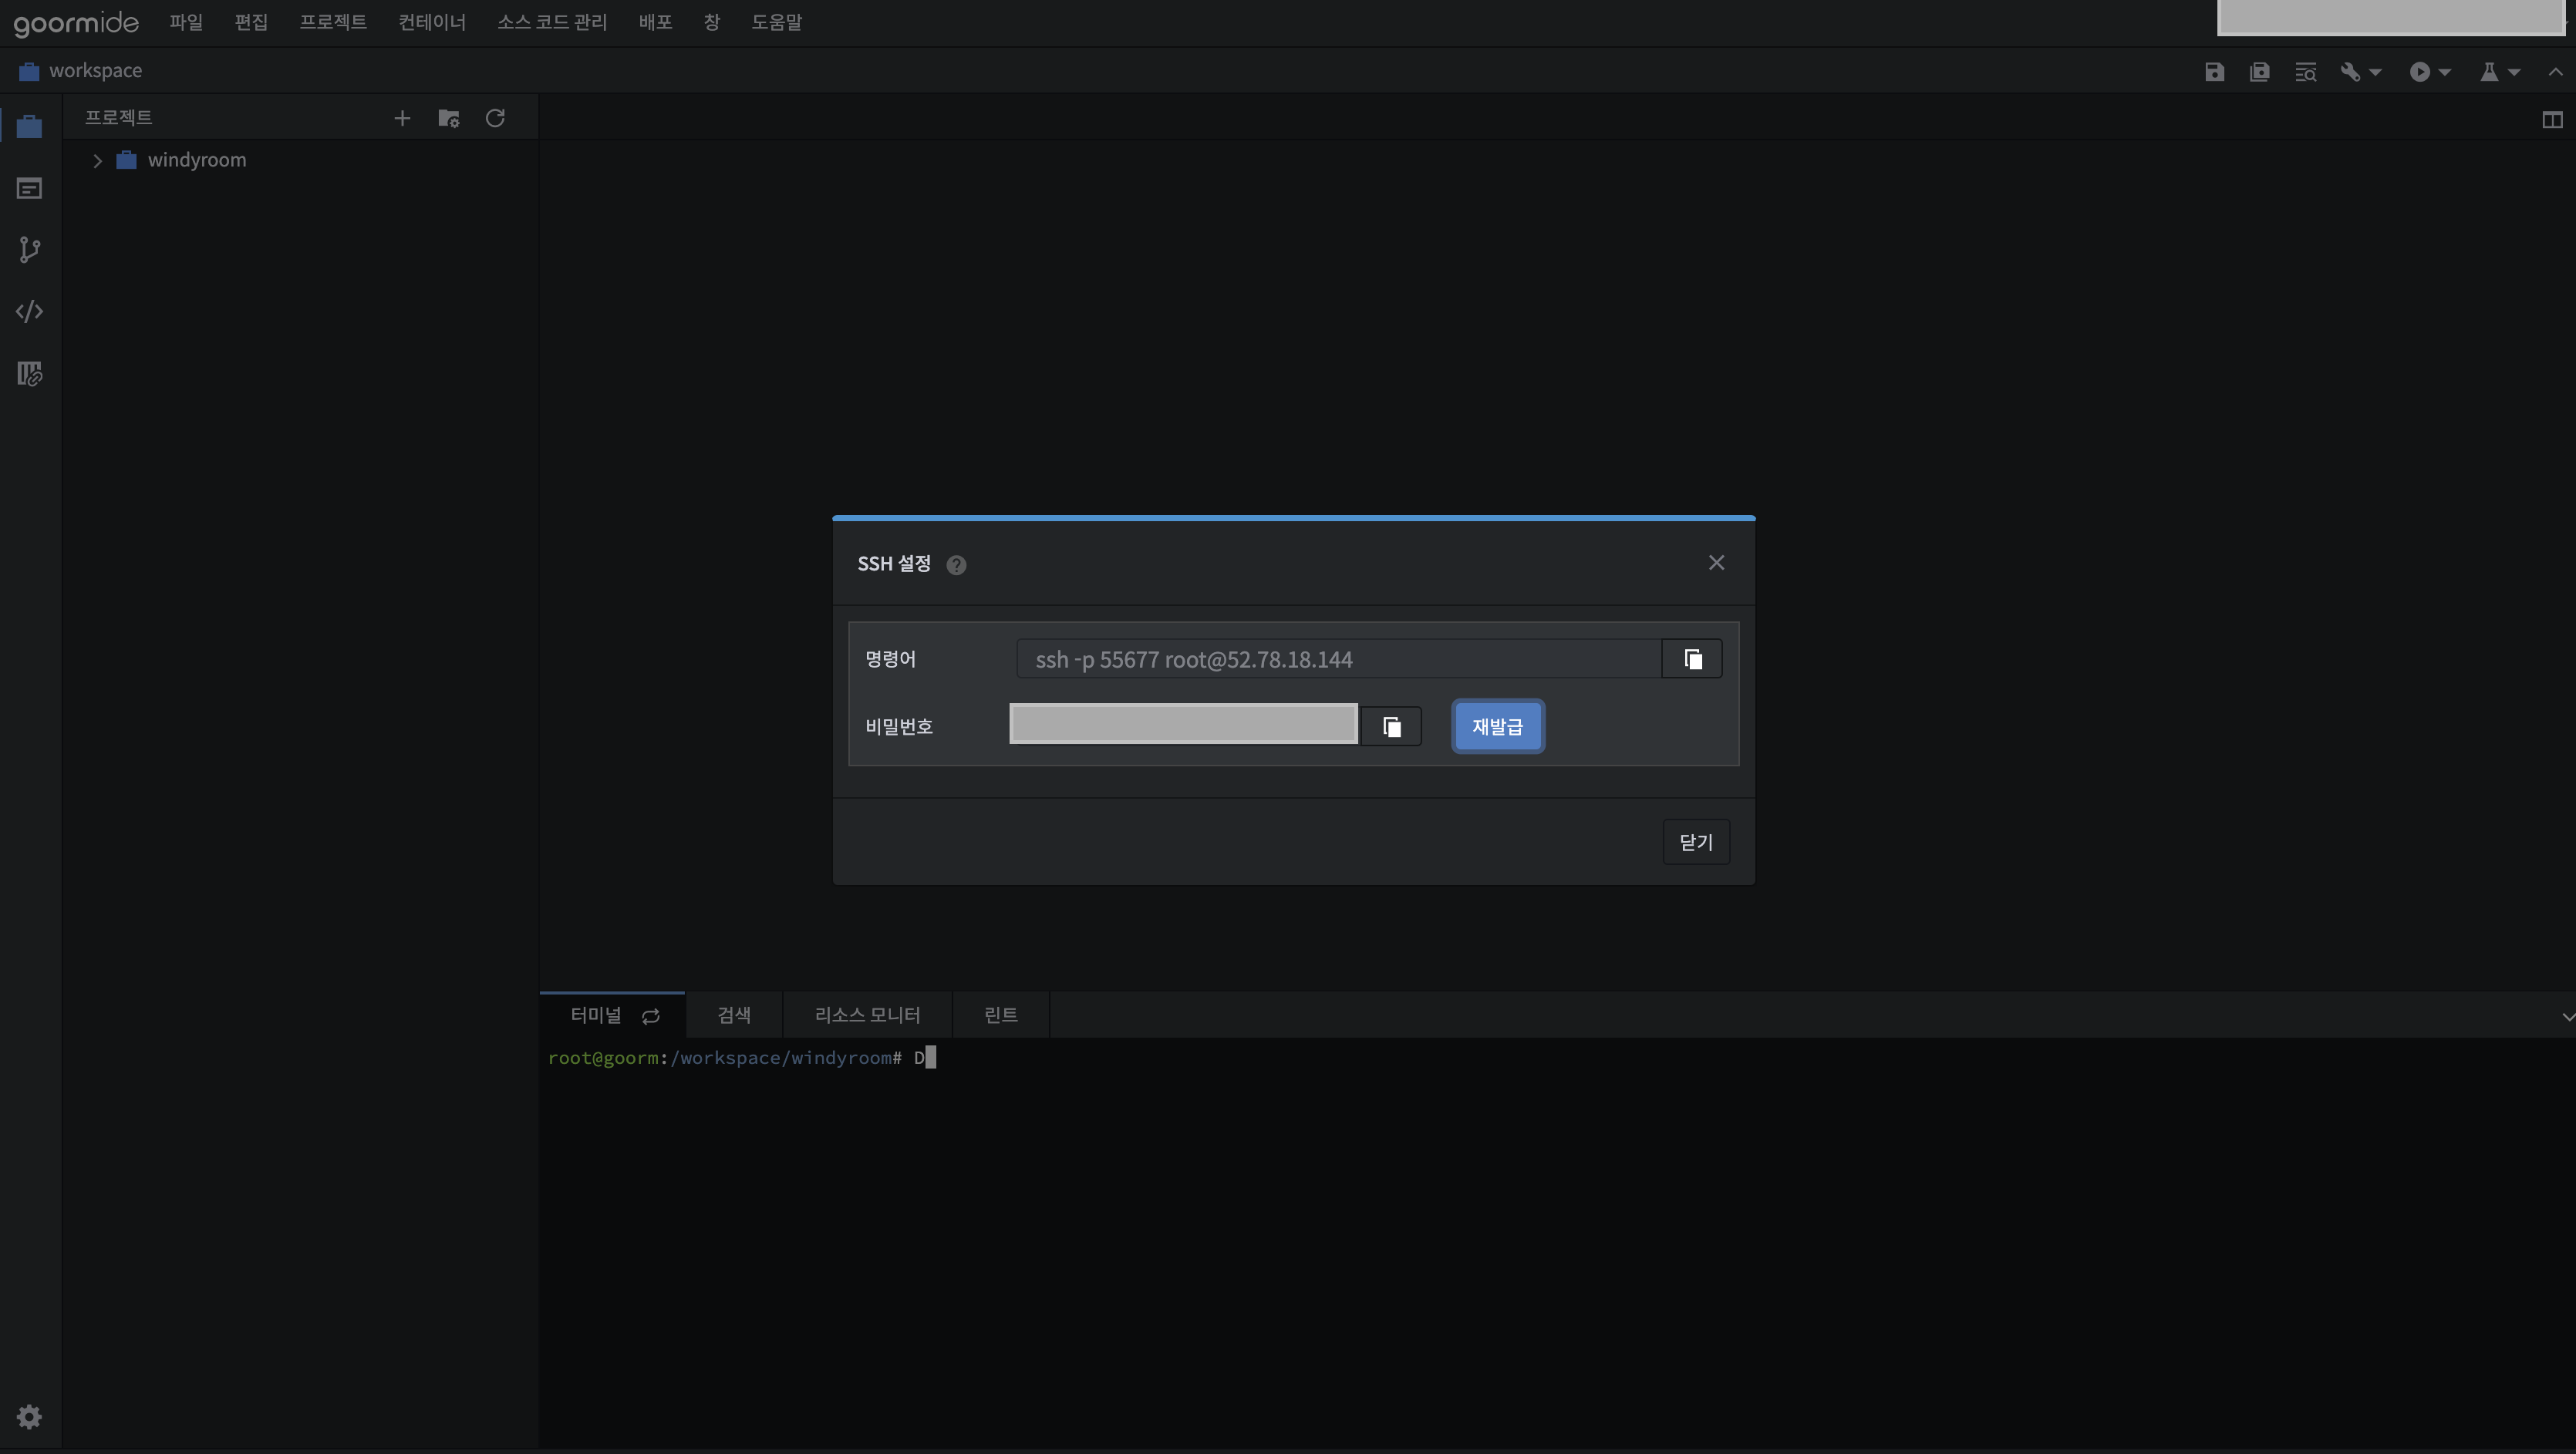
Task: Collapse the bottom panel chevron
Action: 2567,1016
